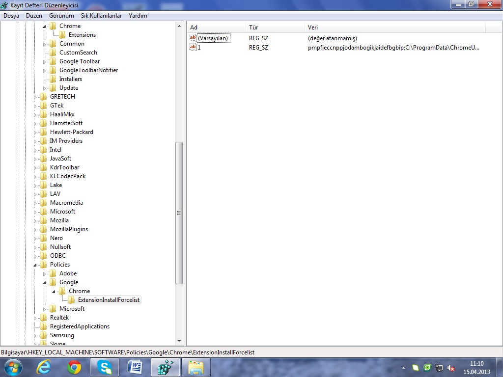Click the Intel folder icon
503x377 pixels.
tap(44, 149)
